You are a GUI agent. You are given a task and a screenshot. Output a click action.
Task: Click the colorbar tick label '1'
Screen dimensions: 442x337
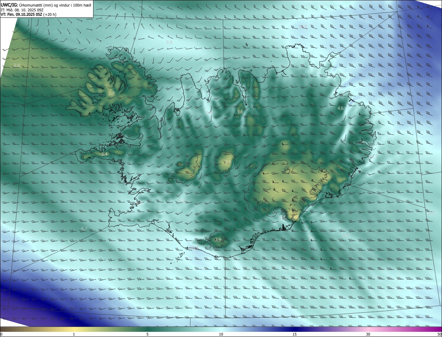(74, 334)
